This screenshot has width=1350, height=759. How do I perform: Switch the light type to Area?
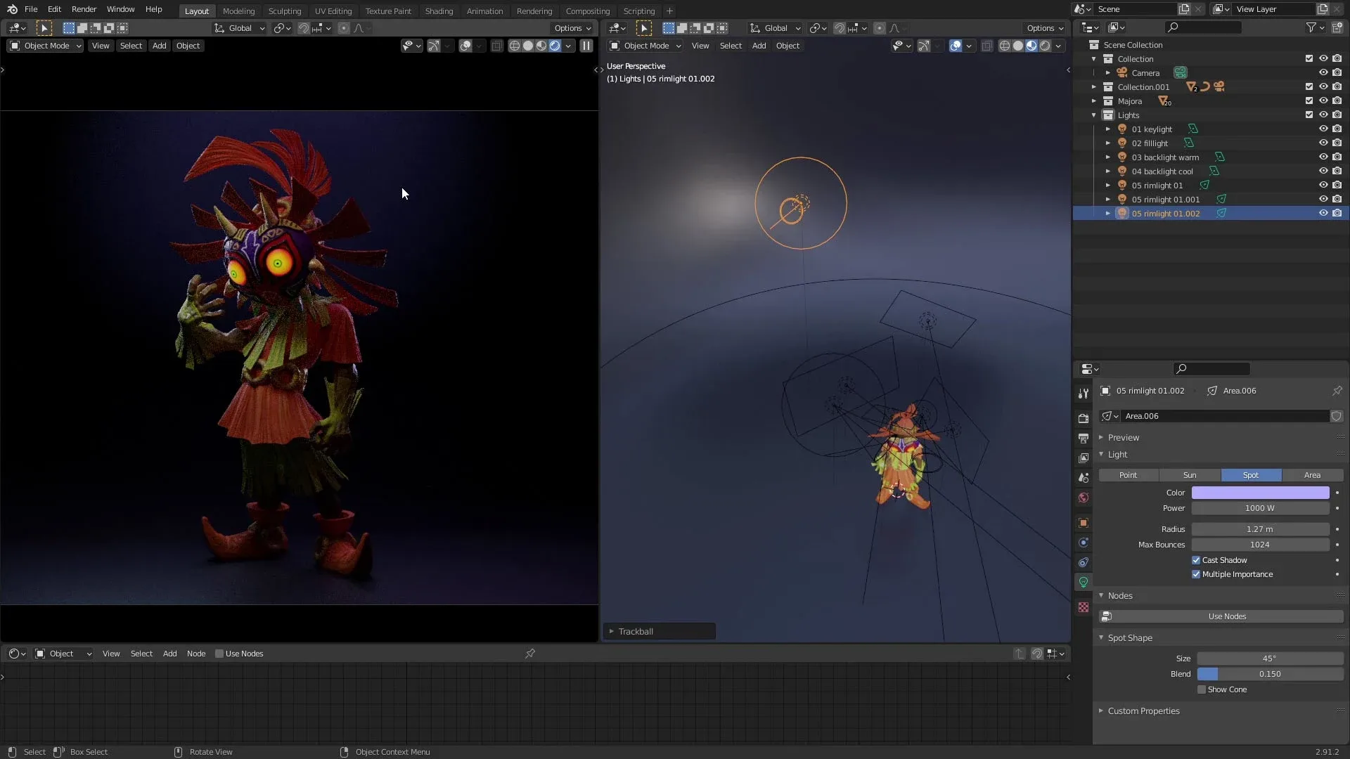(x=1312, y=475)
